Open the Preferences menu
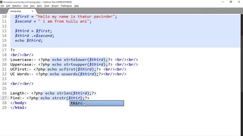Viewport: 243px width, 136px height. pyautogui.click(x=66, y=6)
